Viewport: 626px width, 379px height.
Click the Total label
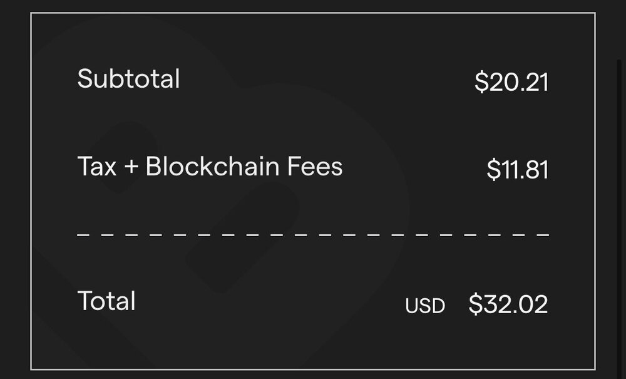(106, 301)
